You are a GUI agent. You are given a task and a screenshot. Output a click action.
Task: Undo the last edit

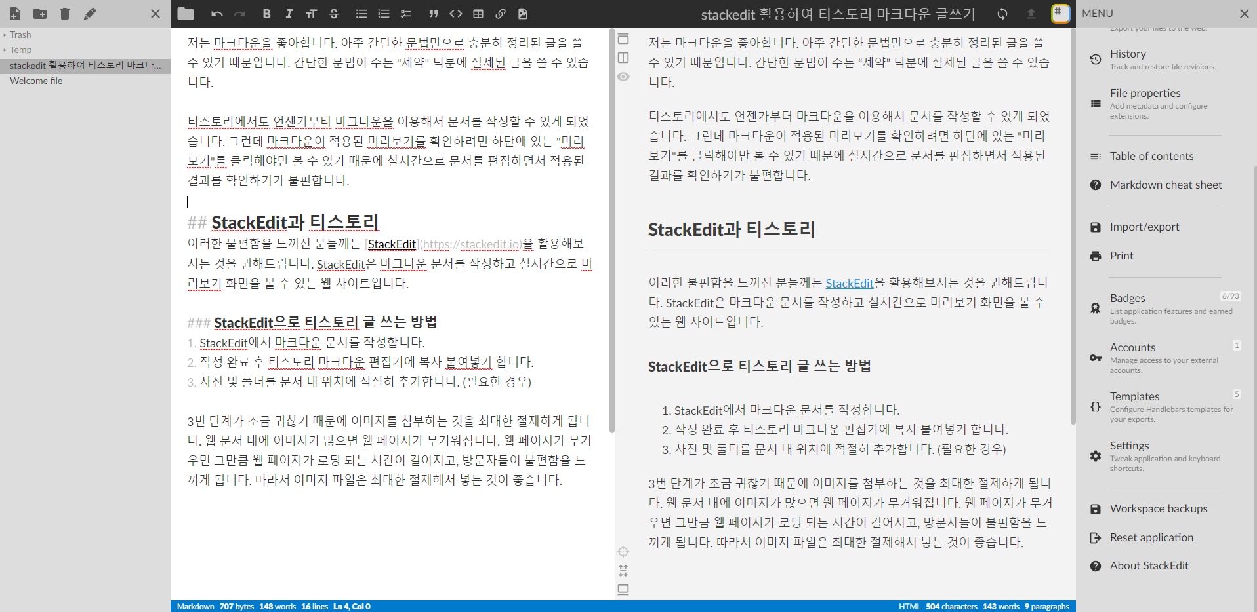click(217, 14)
